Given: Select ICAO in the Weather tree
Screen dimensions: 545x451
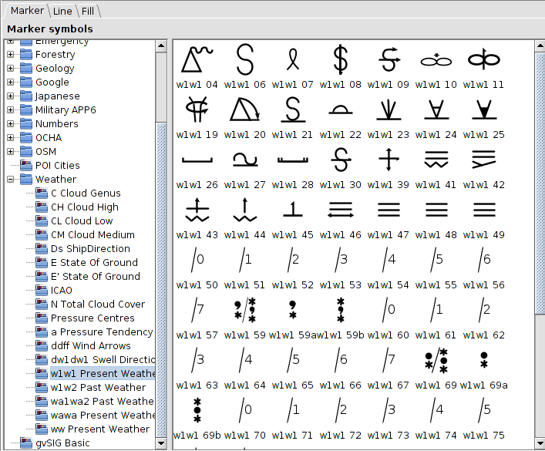Looking at the screenshot, I should (61, 291).
